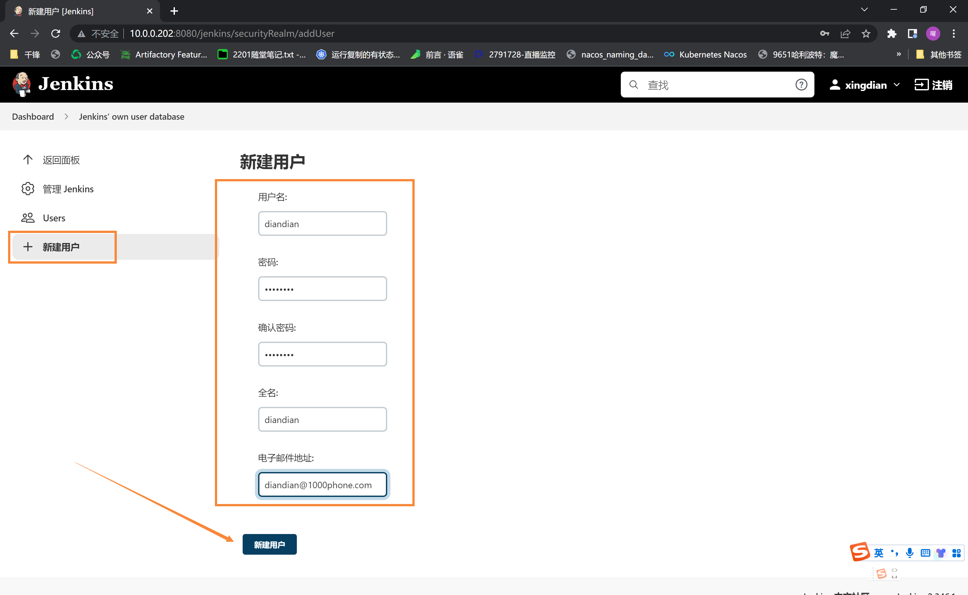The image size is (968, 595).
Task: Click the gear icon beside 管理 Jenkins
Action: tap(27, 189)
